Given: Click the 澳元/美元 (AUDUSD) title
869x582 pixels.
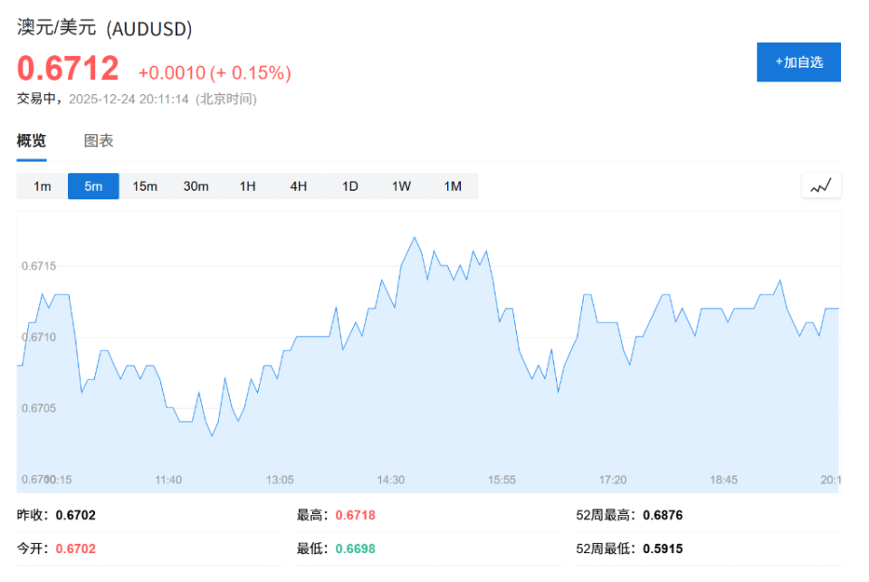Looking at the screenshot, I should [x=105, y=28].
